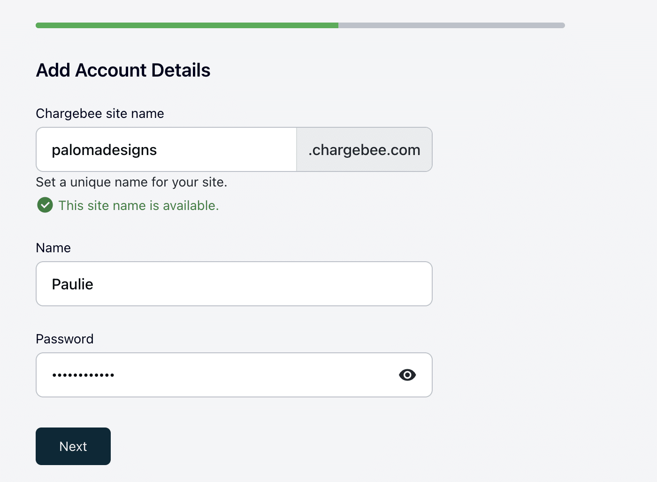Screen dimensions: 657x482
Task: Click the unfilled gray portion of the progress bar
Action: coord(451,25)
